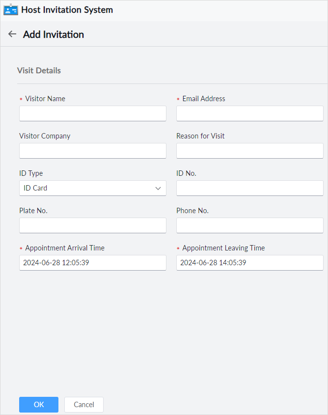Click the 'Host Invitation System' title text
The height and width of the screenshot is (415, 328).
[x=67, y=10]
